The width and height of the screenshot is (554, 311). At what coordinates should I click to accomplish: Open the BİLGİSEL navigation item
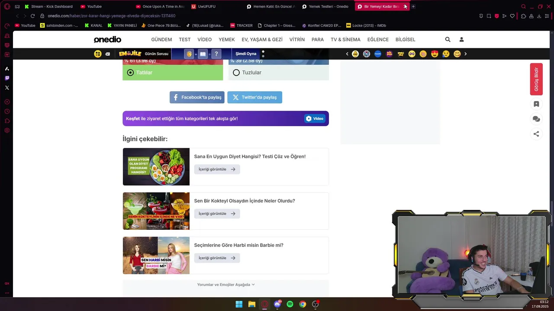pyautogui.click(x=406, y=39)
